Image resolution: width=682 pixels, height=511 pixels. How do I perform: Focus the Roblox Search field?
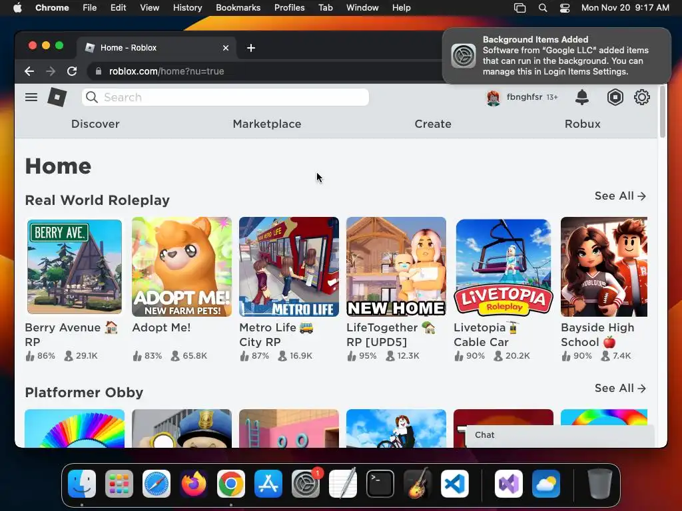pyautogui.click(x=225, y=97)
